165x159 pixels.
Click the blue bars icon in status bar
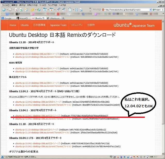[121, 157]
